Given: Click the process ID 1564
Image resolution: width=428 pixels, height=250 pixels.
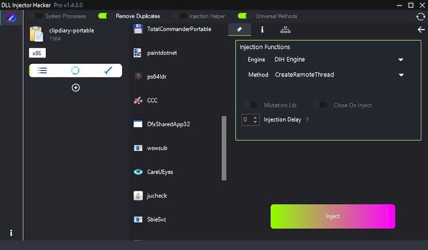Looking at the screenshot, I should 55,39.
